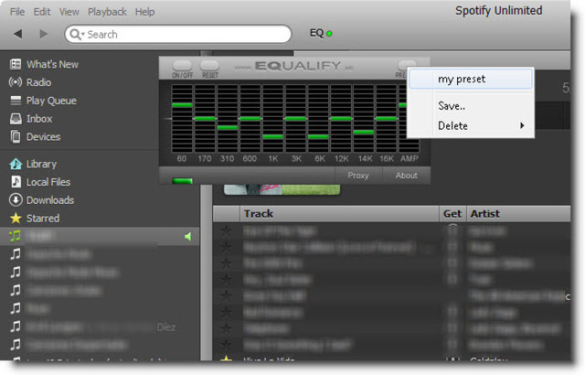Open the playlist ending with Diez
This screenshot has width=585, height=375.
101,327
